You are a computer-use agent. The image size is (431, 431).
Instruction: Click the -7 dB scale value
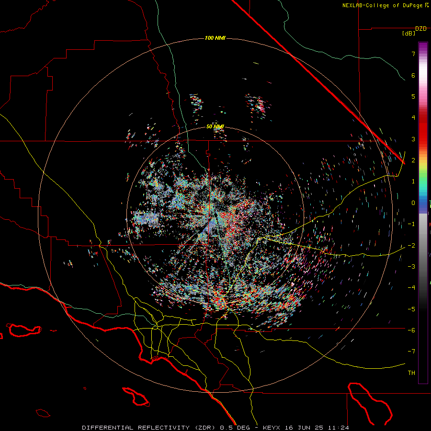click(x=411, y=352)
